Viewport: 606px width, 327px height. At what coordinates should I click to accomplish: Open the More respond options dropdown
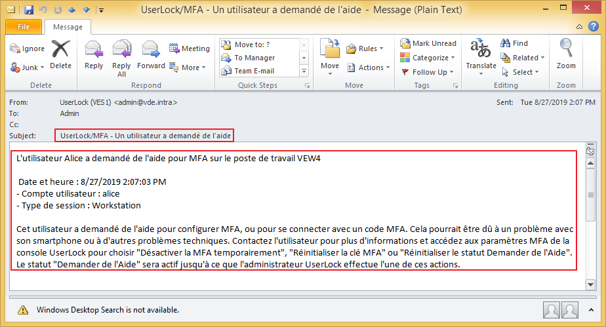188,67
